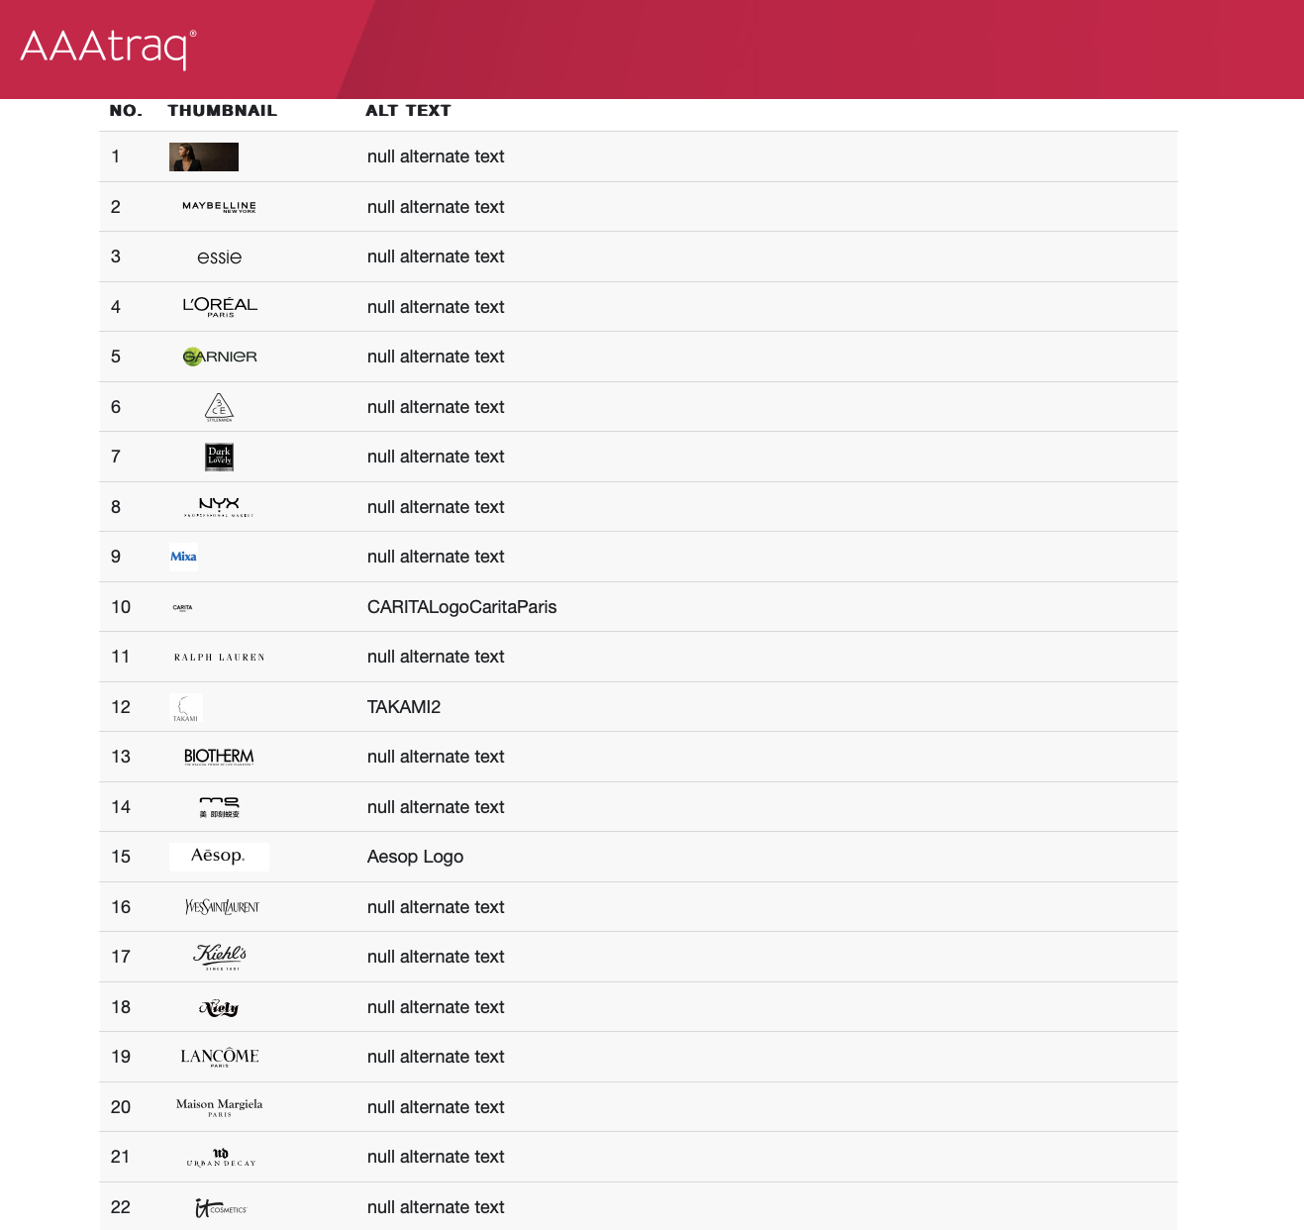1304x1230 pixels.
Task: Click the THUMBNAIL column header
Action: tap(223, 111)
